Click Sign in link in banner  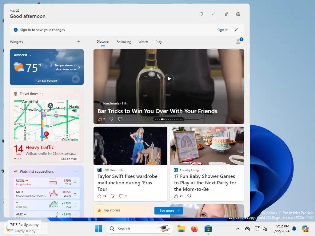coord(222,30)
